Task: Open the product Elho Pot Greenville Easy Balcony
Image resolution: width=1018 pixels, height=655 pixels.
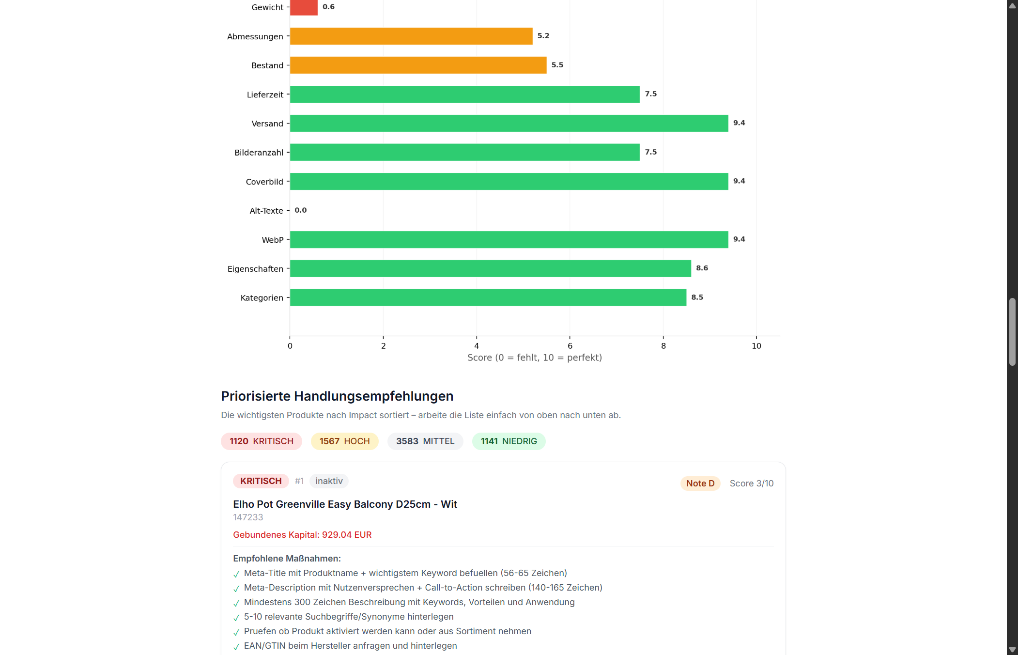Action: point(345,504)
